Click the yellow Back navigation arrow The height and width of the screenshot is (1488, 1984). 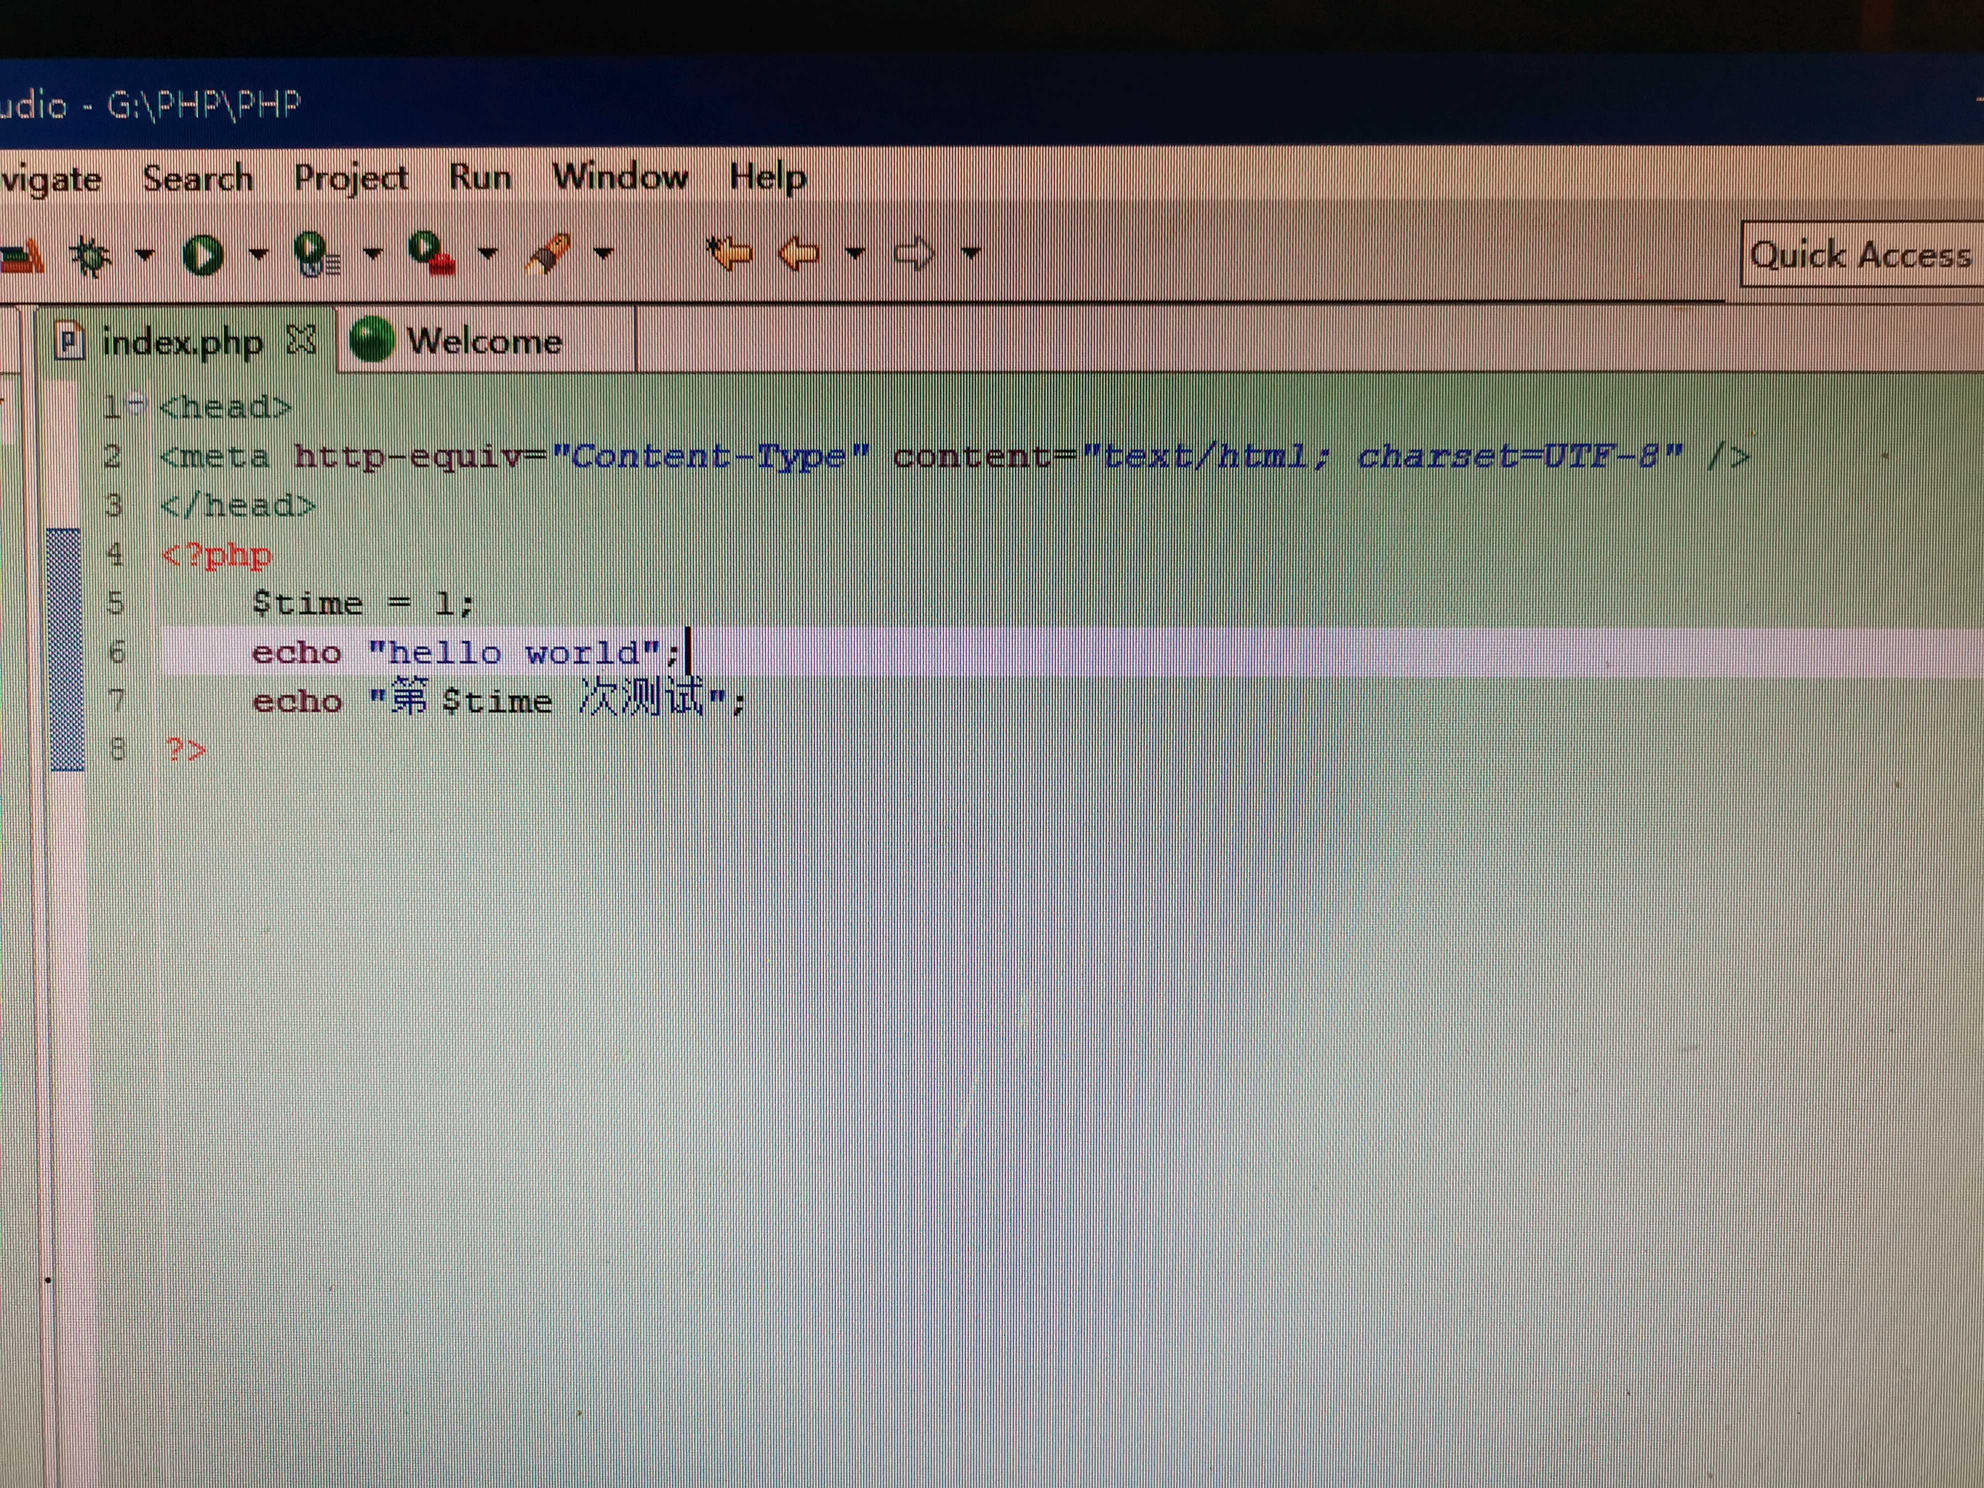coord(798,253)
